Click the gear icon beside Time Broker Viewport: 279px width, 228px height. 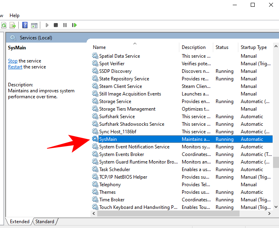[95, 199]
